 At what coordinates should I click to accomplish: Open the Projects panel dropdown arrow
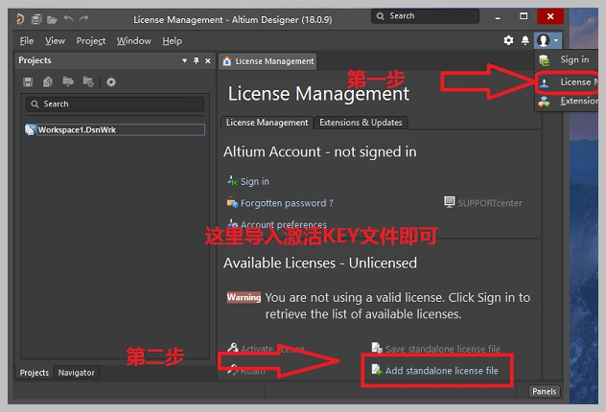tap(184, 60)
